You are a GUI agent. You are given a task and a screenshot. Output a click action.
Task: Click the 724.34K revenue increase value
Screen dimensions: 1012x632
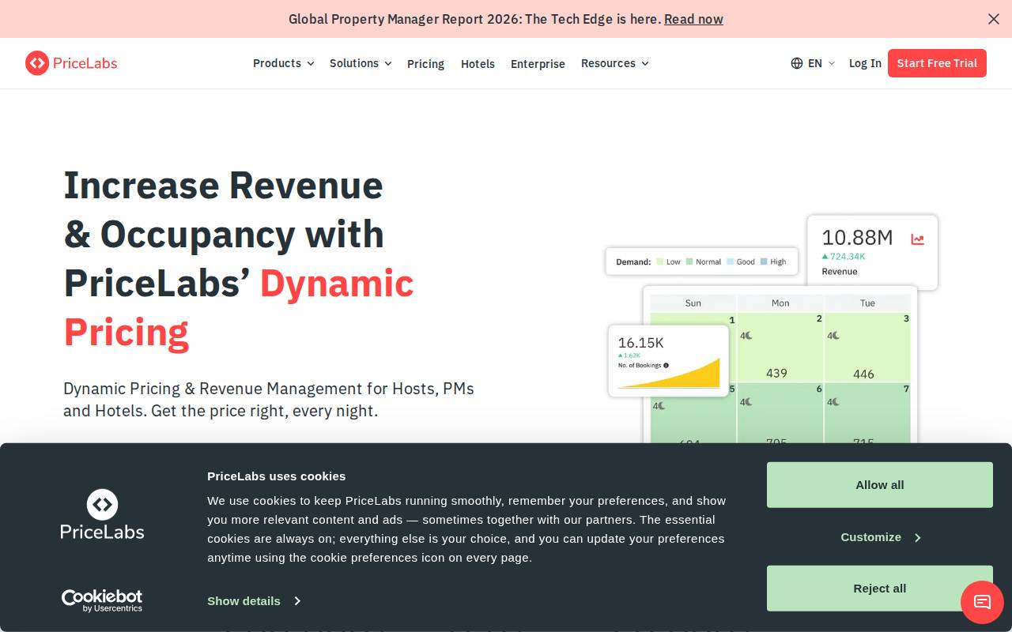pos(848,257)
